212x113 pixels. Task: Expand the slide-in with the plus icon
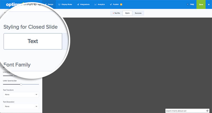207,111
